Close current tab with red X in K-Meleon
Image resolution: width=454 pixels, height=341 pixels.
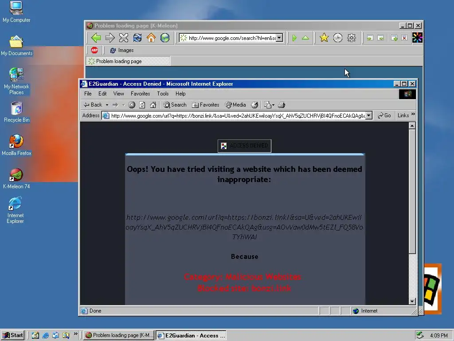click(x=404, y=38)
